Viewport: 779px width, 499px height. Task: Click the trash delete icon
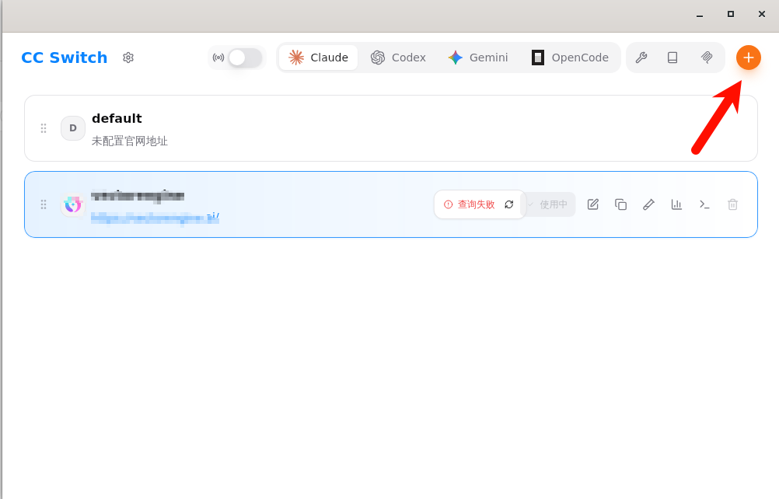tap(732, 204)
